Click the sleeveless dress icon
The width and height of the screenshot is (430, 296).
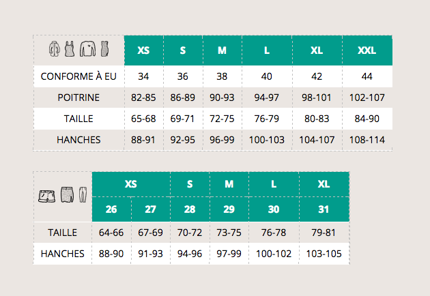coord(104,49)
